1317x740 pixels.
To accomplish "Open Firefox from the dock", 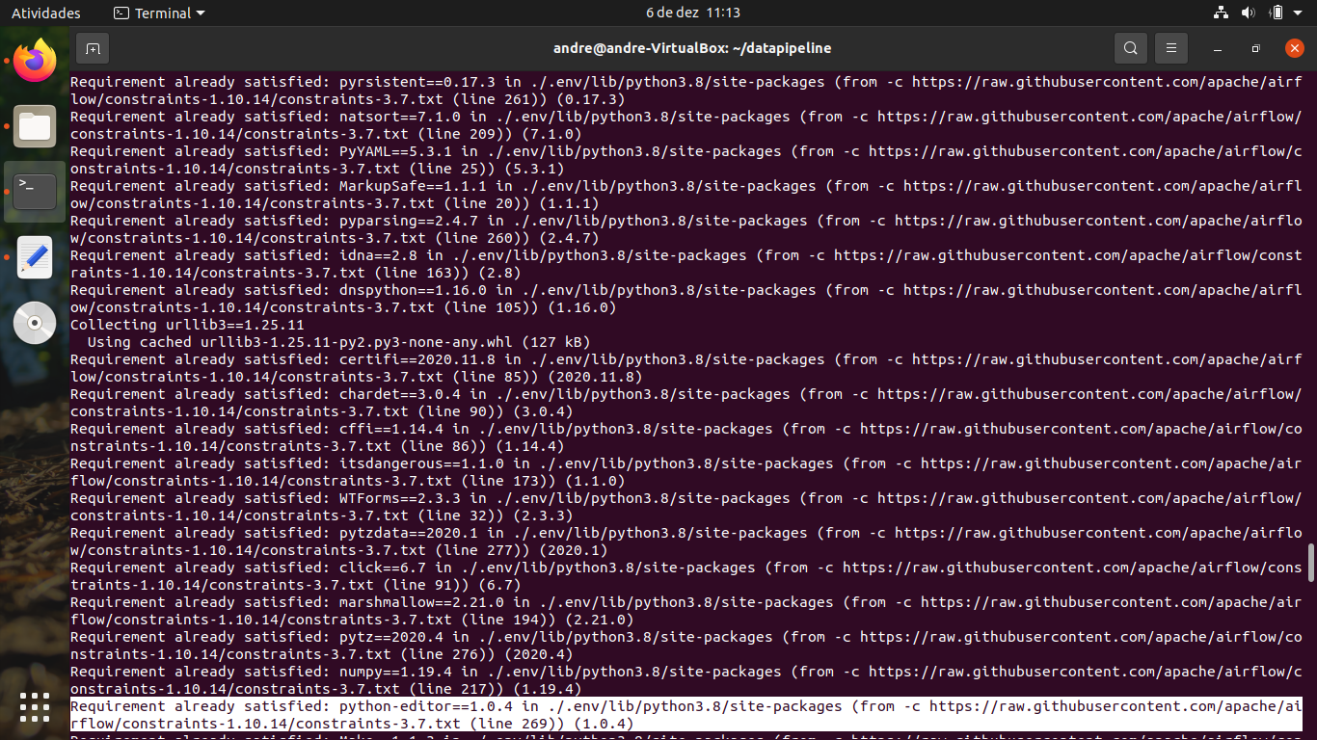I will [x=35, y=61].
